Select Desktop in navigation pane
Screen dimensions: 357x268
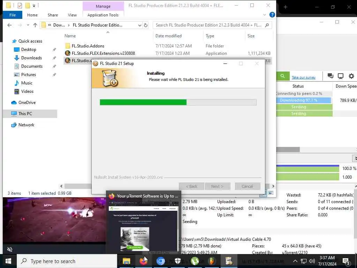(29, 50)
